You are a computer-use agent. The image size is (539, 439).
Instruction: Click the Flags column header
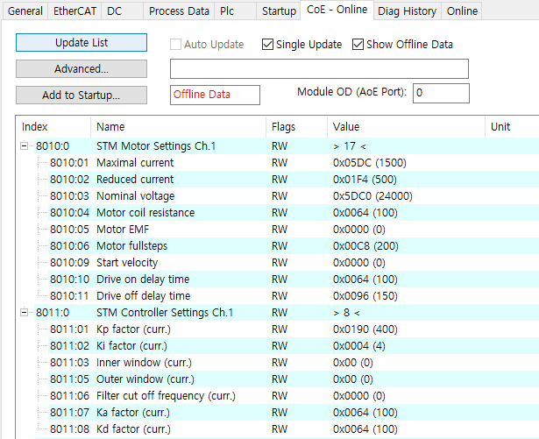(296, 127)
